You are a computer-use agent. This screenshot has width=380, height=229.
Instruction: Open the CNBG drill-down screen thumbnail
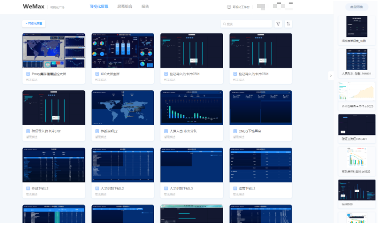(261, 108)
